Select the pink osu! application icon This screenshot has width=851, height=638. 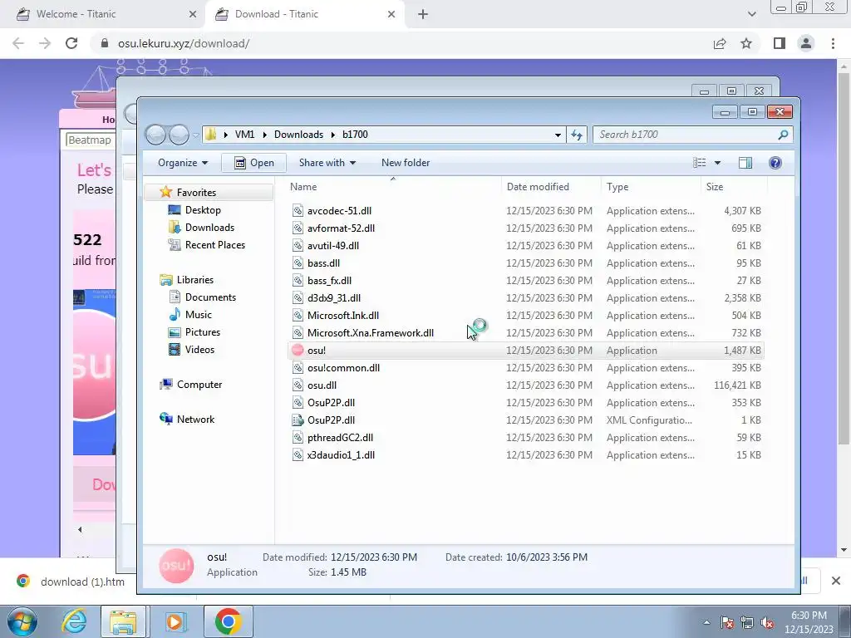(x=298, y=351)
